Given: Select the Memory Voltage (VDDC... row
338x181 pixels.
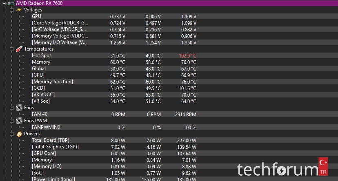Looking at the screenshot, I should [x=185, y=36].
